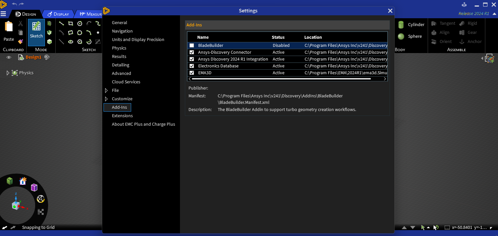Image resolution: width=498 pixels, height=236 pixels.
Task: Click the add-ins list horizontal scrollbar
Action: [x=281, y=79]
